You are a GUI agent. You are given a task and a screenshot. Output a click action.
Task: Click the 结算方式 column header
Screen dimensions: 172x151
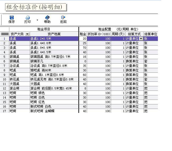point(134,34)
